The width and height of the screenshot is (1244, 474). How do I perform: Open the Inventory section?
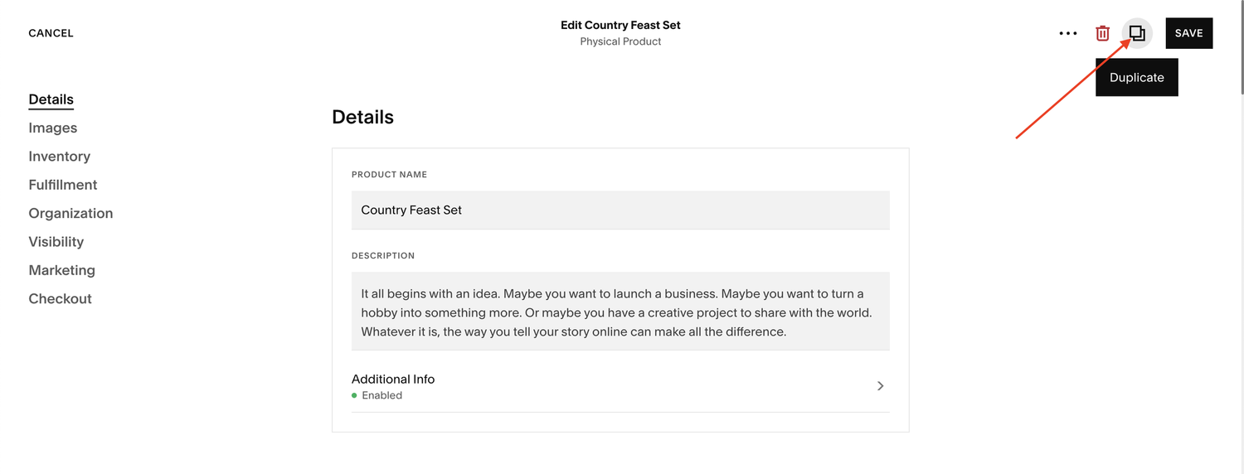pos(59,156)
